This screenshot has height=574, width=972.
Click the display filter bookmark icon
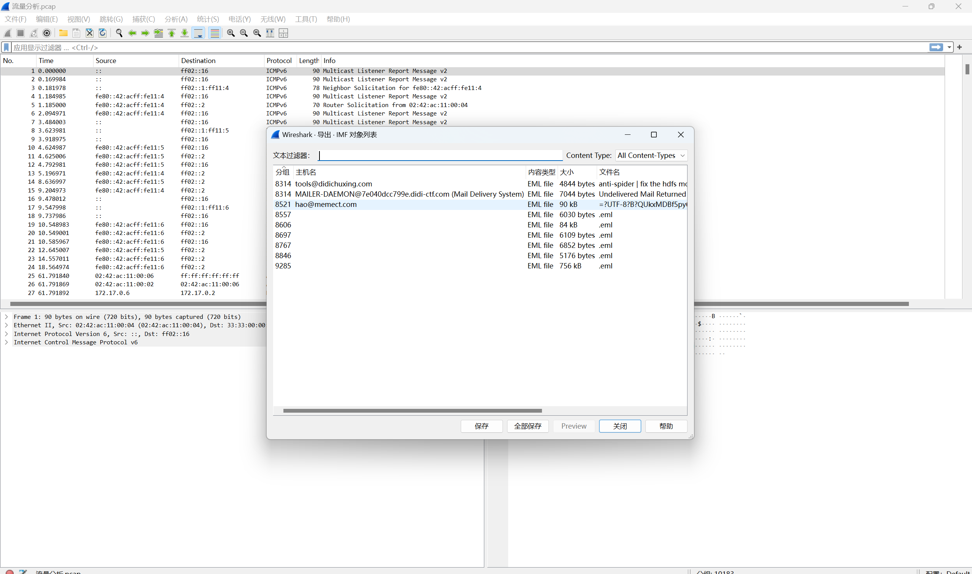point(6,47)
